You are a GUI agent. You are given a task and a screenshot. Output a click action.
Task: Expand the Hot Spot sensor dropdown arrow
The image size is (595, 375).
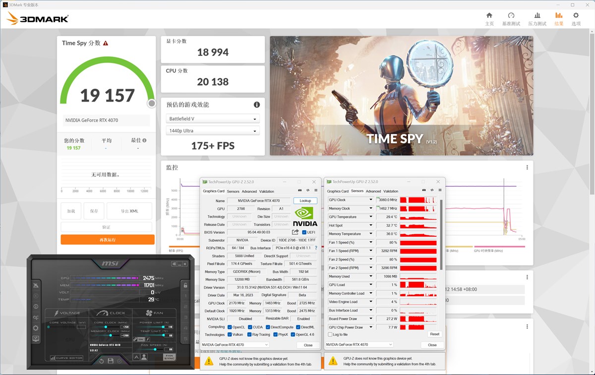[x=370, y=225]
